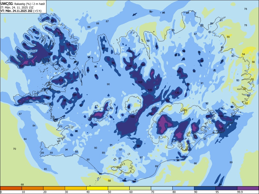Click the title line 'UWC/IG: Rakastig (%) í 2 m hæð'

point(23,4)
